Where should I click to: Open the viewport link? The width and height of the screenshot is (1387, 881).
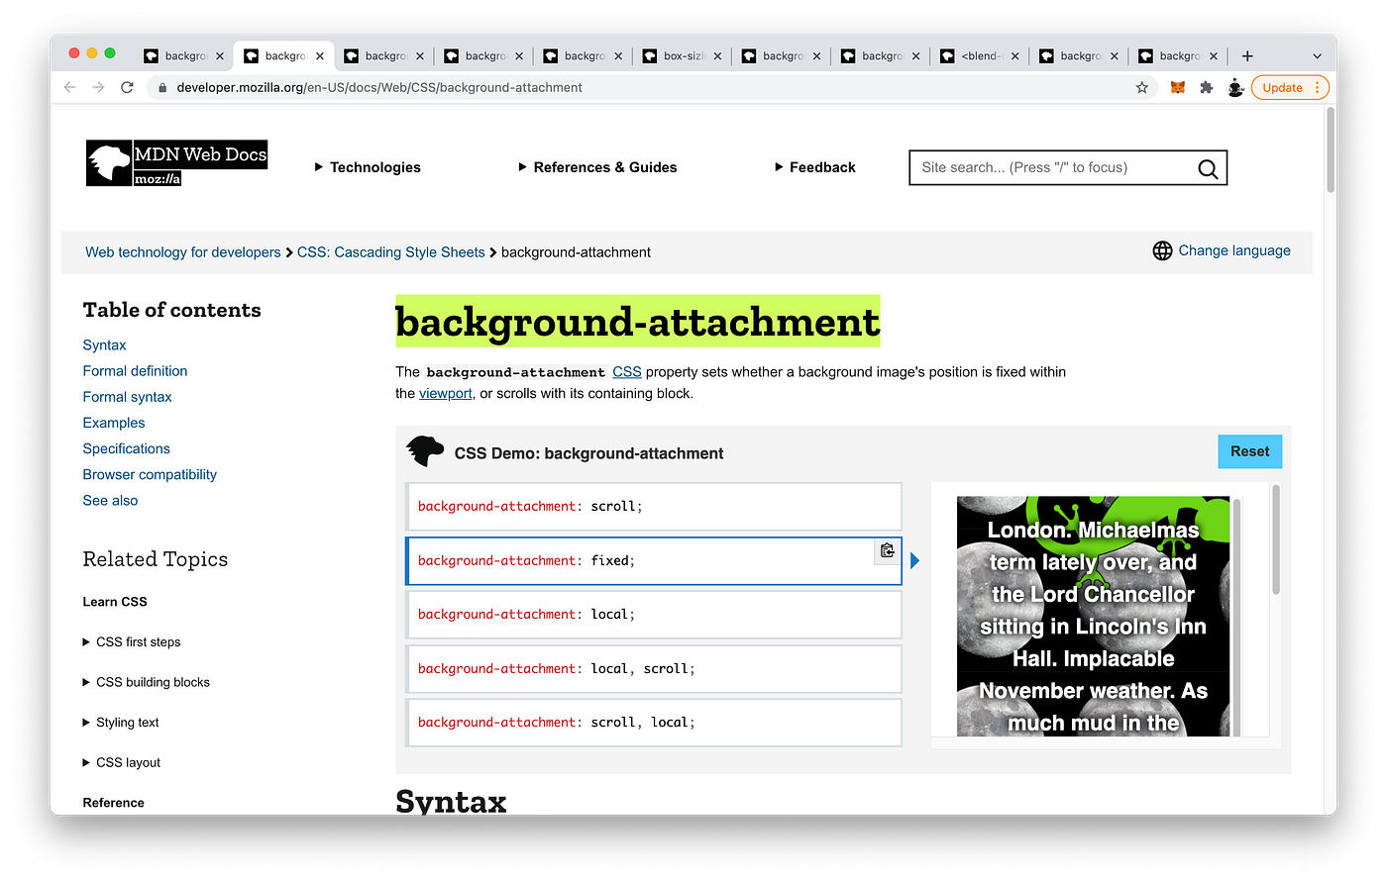click(446, 393)
